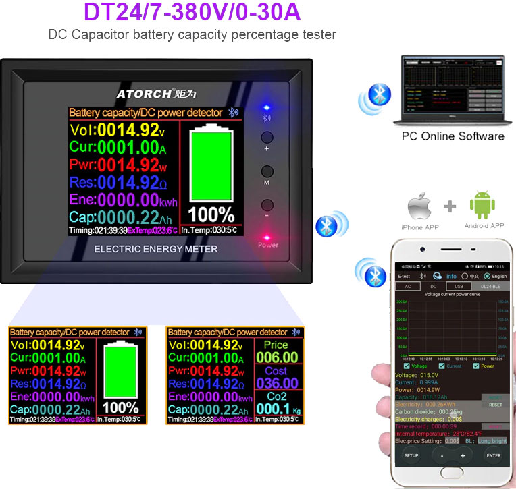Toggle the Voltage curve checkbox

click(407, 366)
